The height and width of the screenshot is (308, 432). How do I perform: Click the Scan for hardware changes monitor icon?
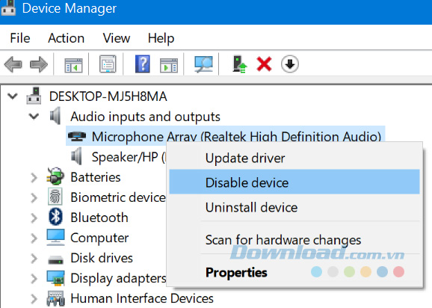pos(203,64)
